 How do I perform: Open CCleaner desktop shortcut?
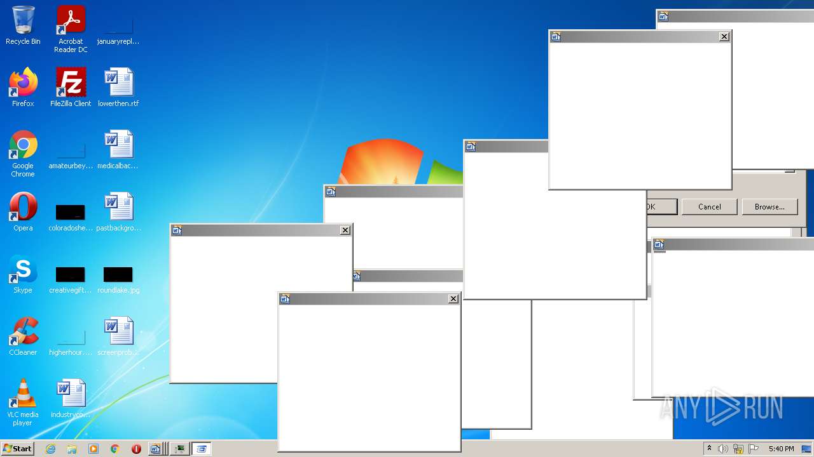click(23, 337)
